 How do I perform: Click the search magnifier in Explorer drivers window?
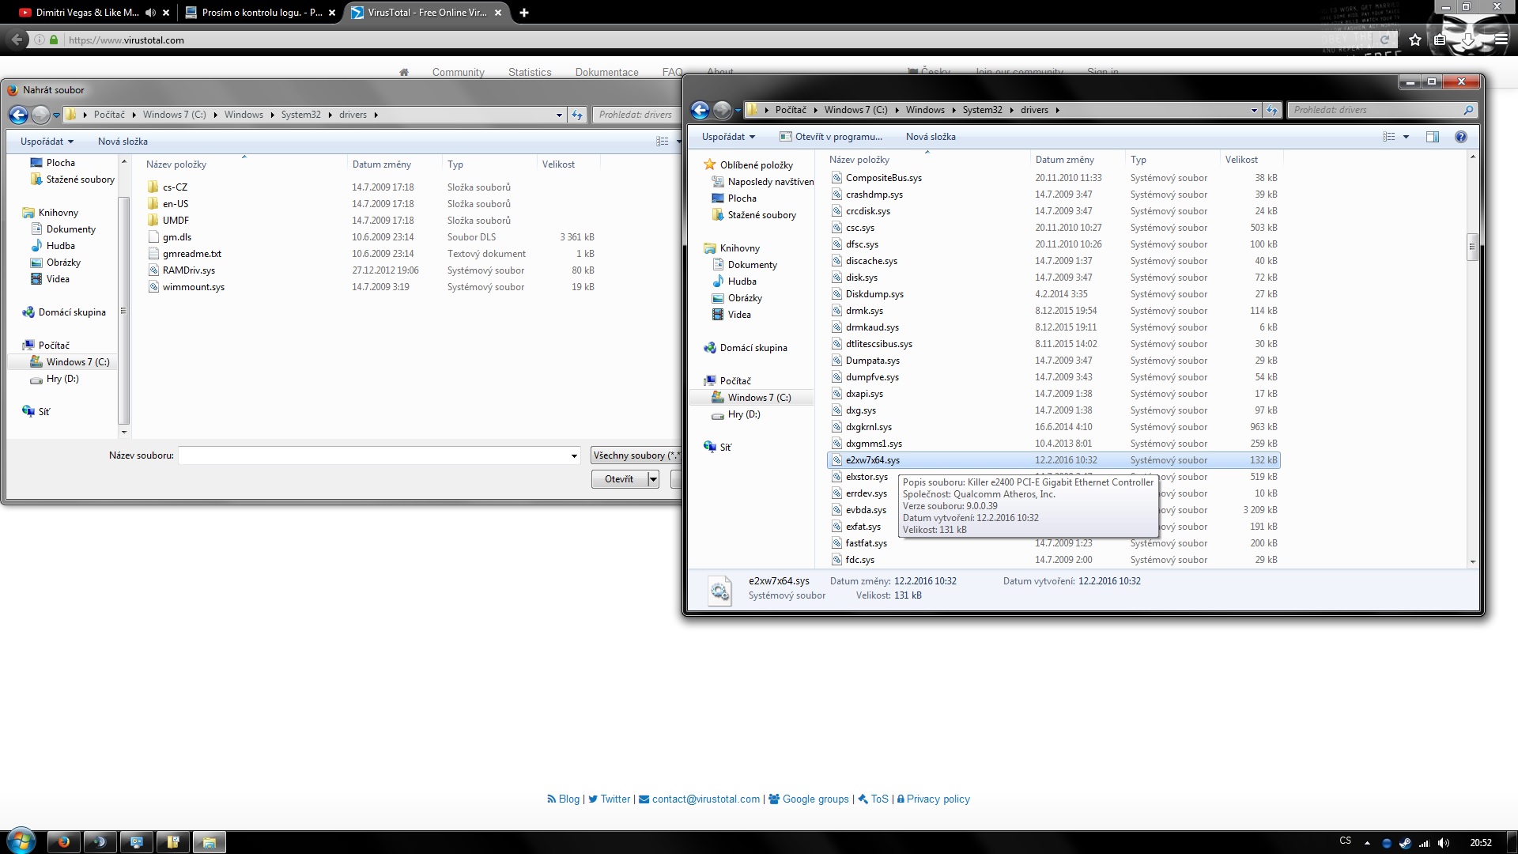pyautogui.click(x=1468, y=111)
